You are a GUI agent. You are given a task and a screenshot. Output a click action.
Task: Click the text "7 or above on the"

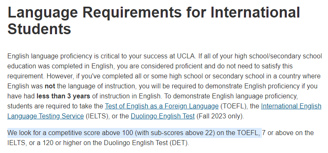[x=288, y=133]
